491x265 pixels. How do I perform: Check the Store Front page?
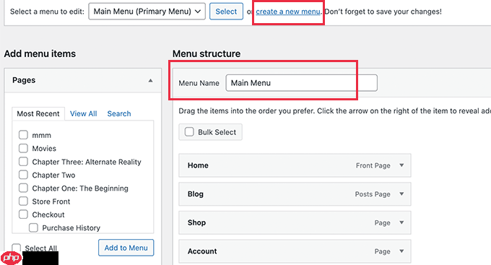pyautogui.click(x=23, y=201)
